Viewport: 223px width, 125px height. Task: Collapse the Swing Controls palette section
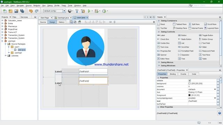click(x=159, y=32)
